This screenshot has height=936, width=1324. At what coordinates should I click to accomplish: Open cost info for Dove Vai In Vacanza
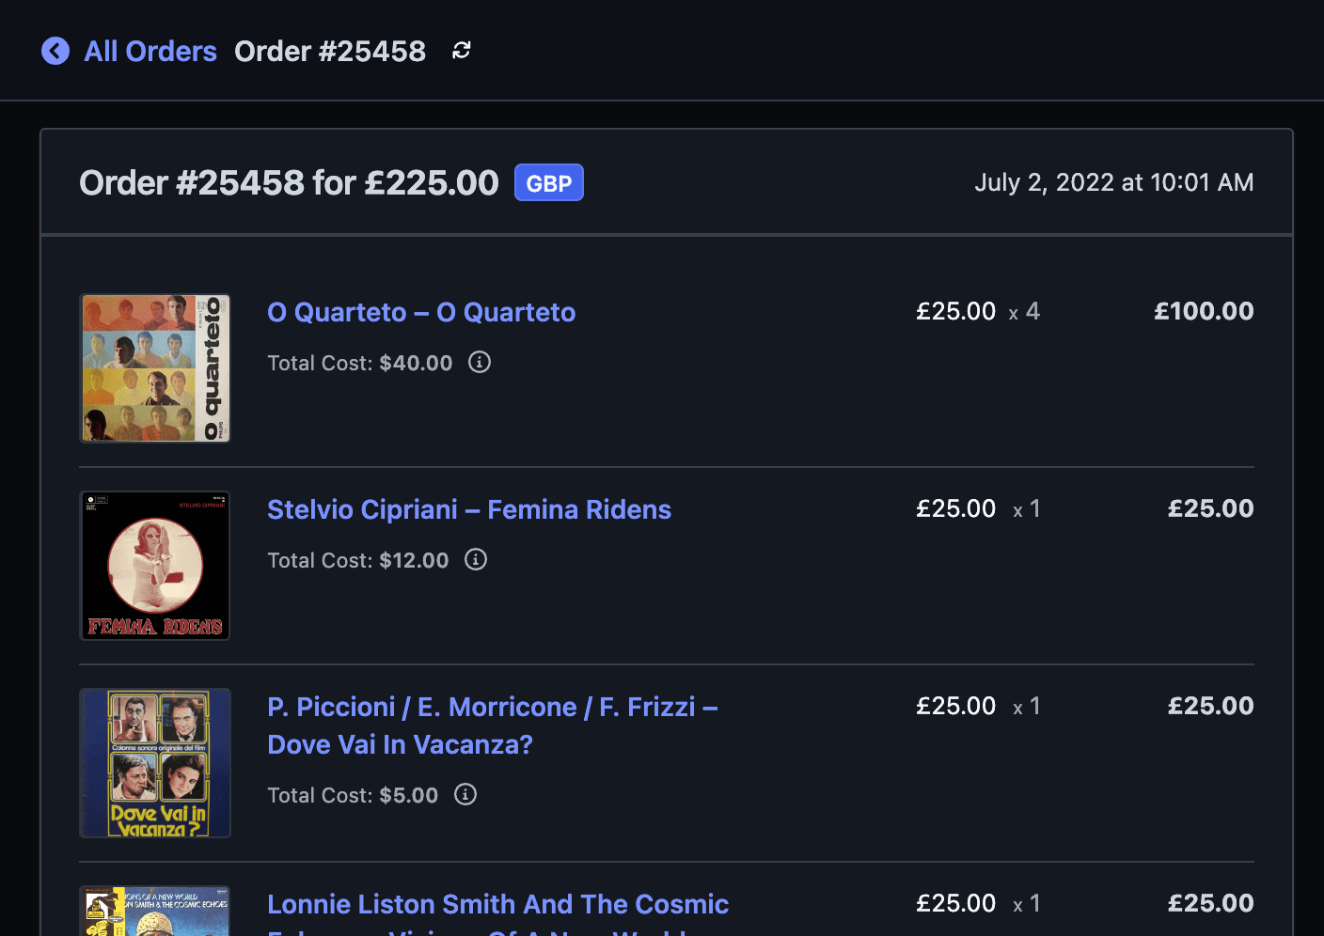465,794
